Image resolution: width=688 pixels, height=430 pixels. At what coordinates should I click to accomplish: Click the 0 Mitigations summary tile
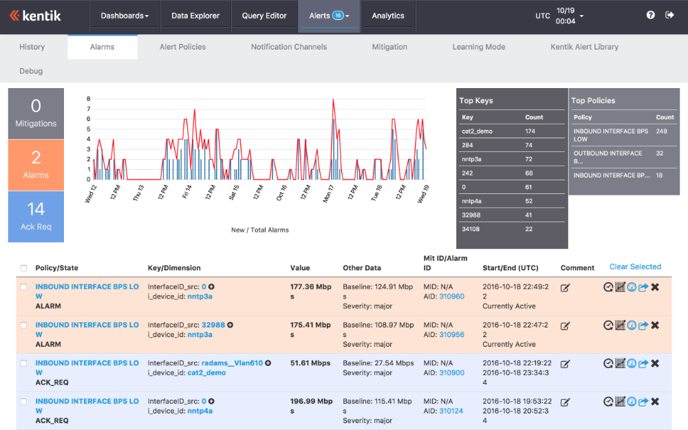click(36, 114)
